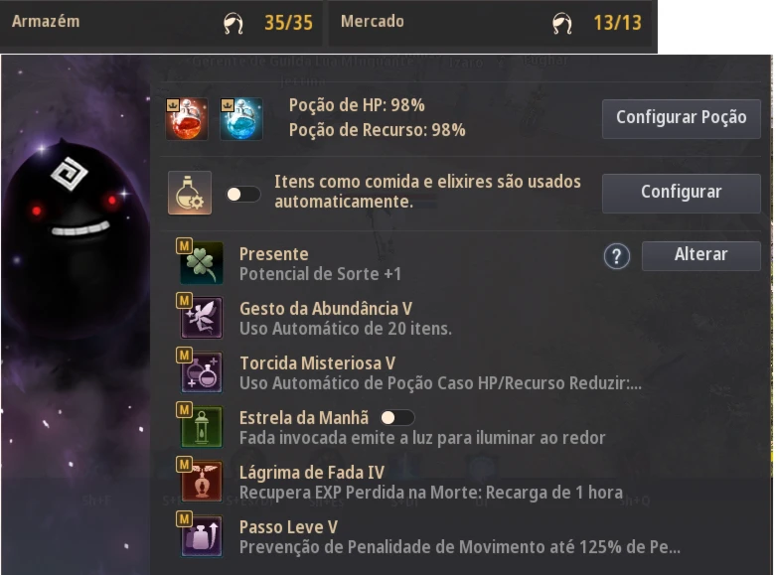
Task: Click the Armazém maid head icon
Action: (x=233, y=23)
